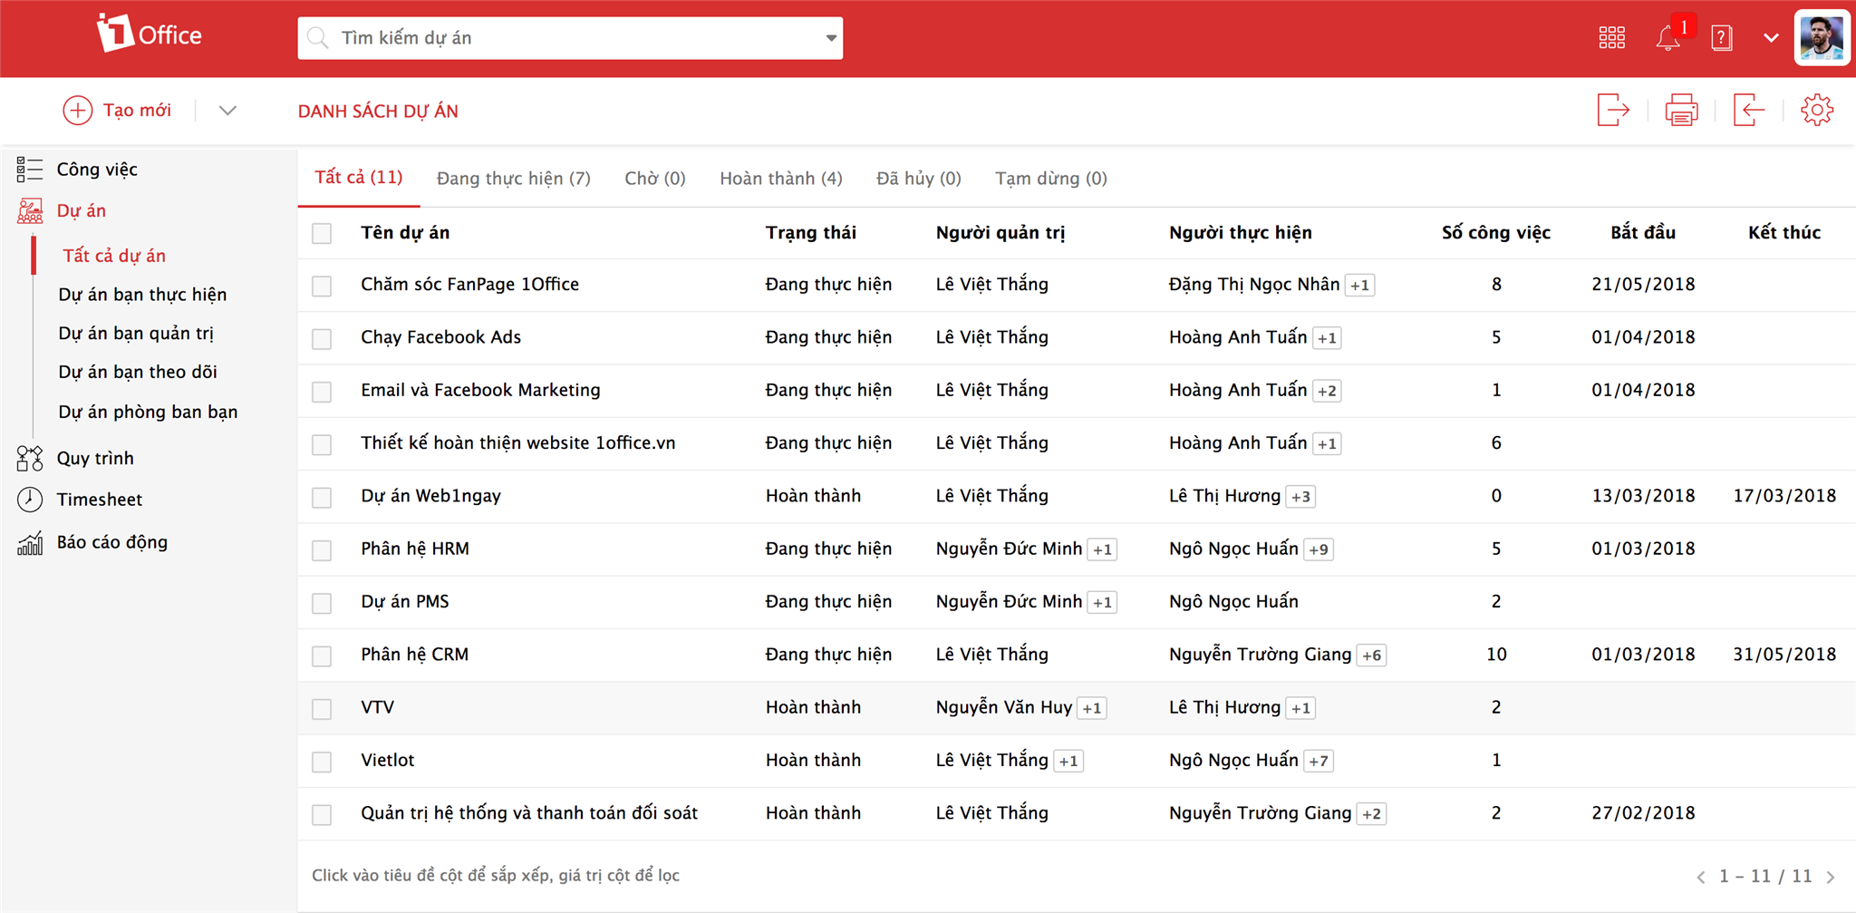
Task: Sort by Tên dự án column header
Action: click(405, 233)
